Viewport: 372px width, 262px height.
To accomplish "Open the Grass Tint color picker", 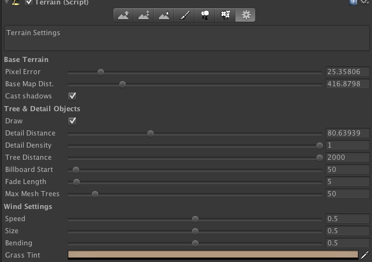I will click(x=213, y=254).
